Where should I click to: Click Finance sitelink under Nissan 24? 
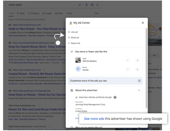pyautogui.click(x=42, y=119)
